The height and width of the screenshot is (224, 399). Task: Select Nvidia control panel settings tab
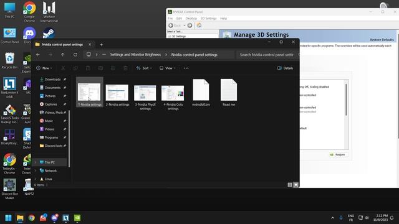(62, 44)
